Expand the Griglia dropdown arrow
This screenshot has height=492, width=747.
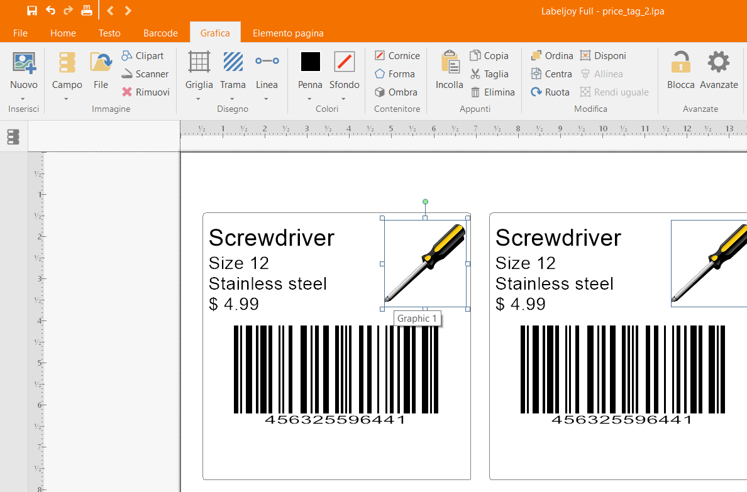pos(198,99)
